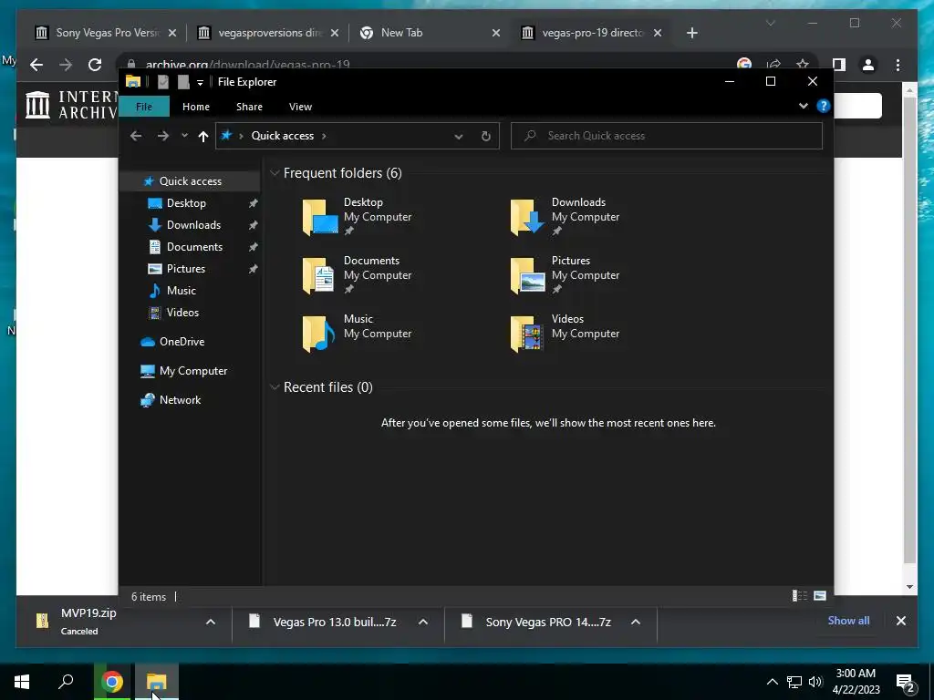Go forward in File Explorer
The width and height of the screenshot is (934, 700).
[x=162, y=137]
